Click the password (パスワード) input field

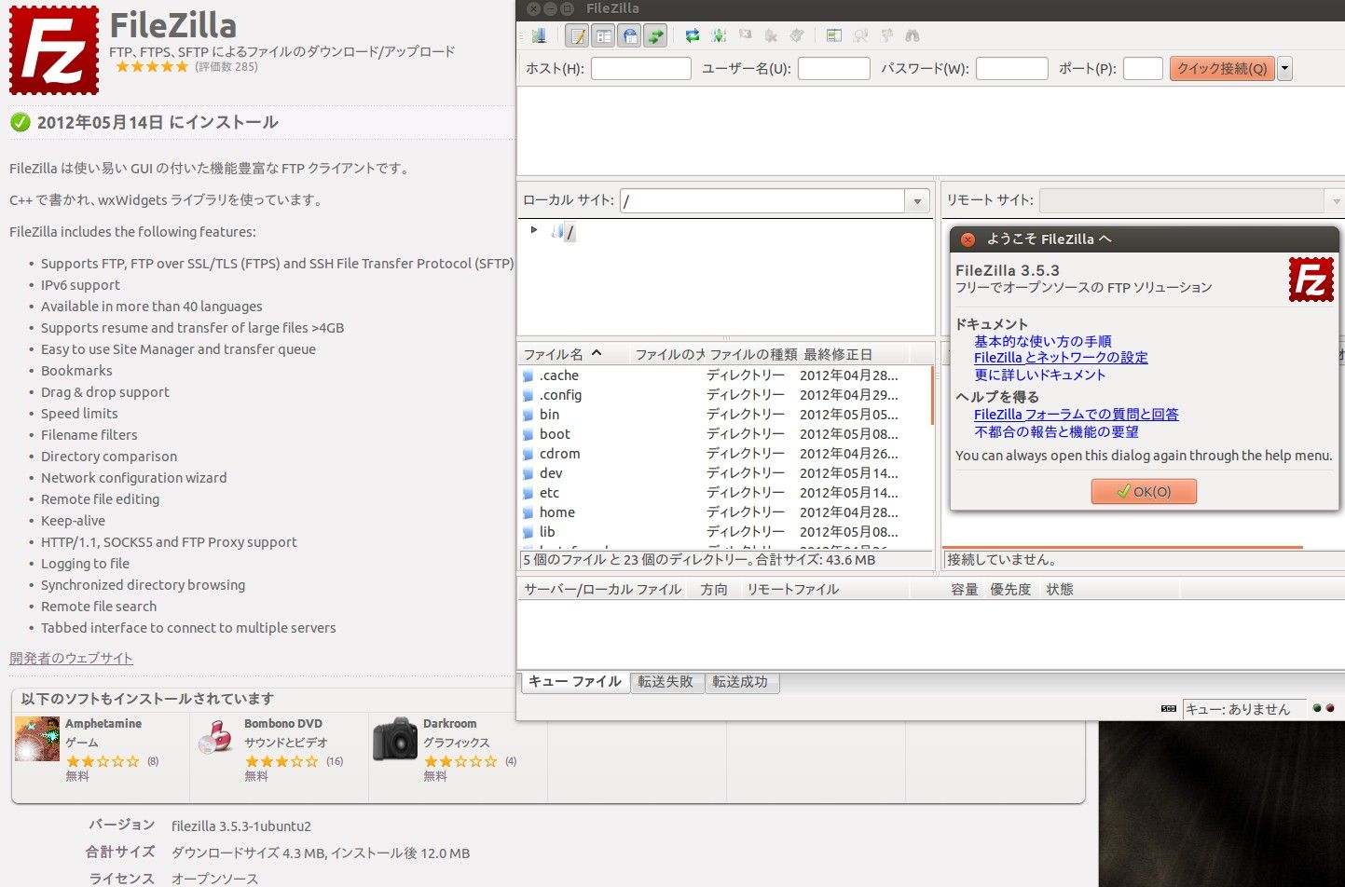point(1012,69)
